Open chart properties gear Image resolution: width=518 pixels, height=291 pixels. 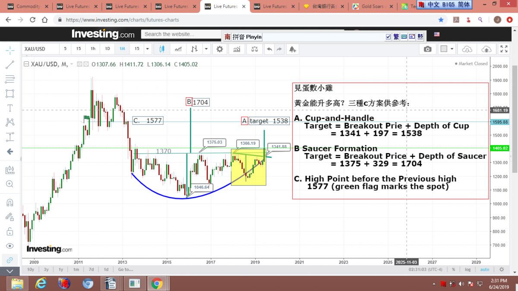tap(220, 49)
